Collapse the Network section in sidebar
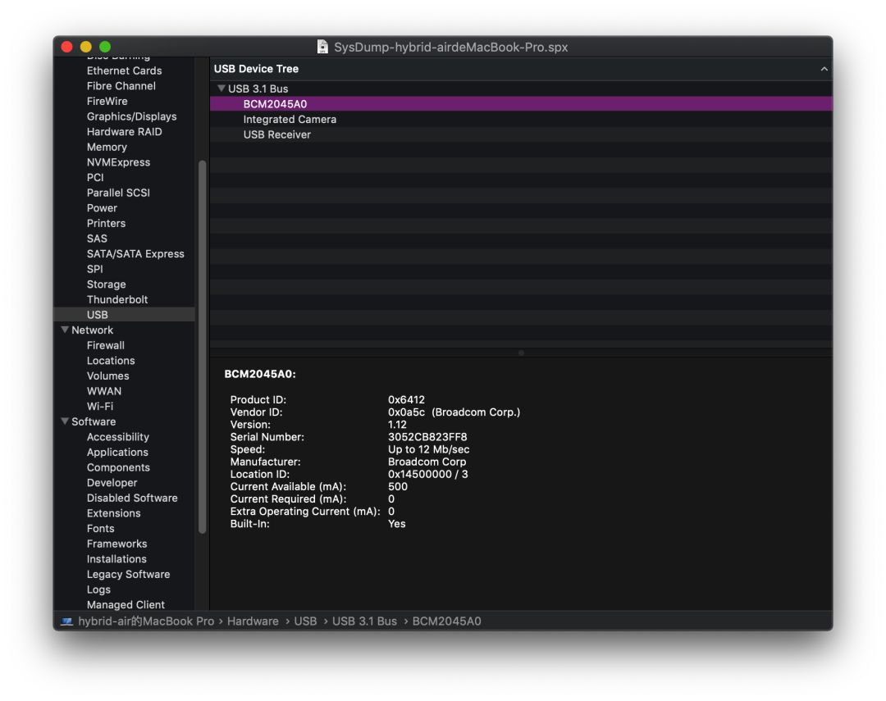The image size is (886, 701). pyautogui.click(x=65, y=330)
